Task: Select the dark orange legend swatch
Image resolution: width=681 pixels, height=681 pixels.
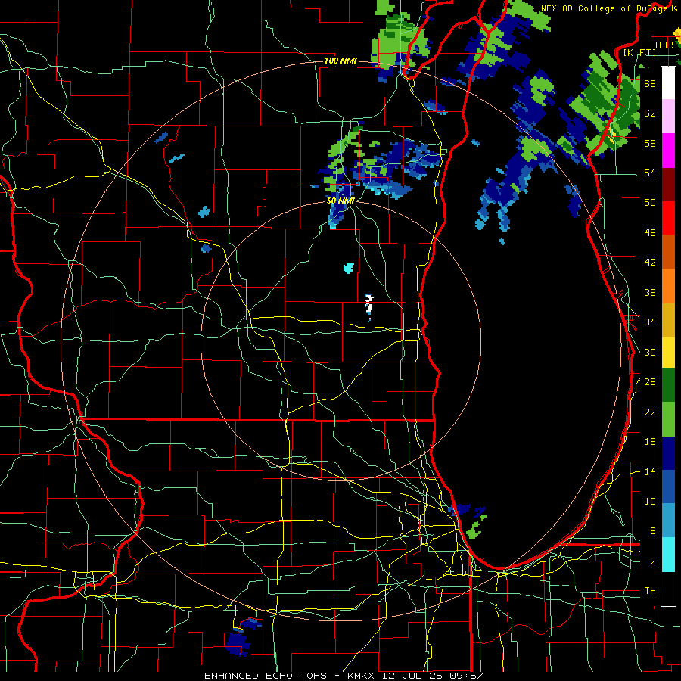Action: coord(668,251)
